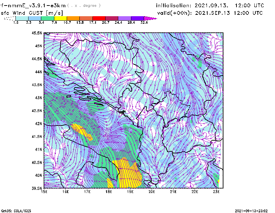
Task: Click the orange 10.7–13.8 legend swatch
Action: point(73,18)
